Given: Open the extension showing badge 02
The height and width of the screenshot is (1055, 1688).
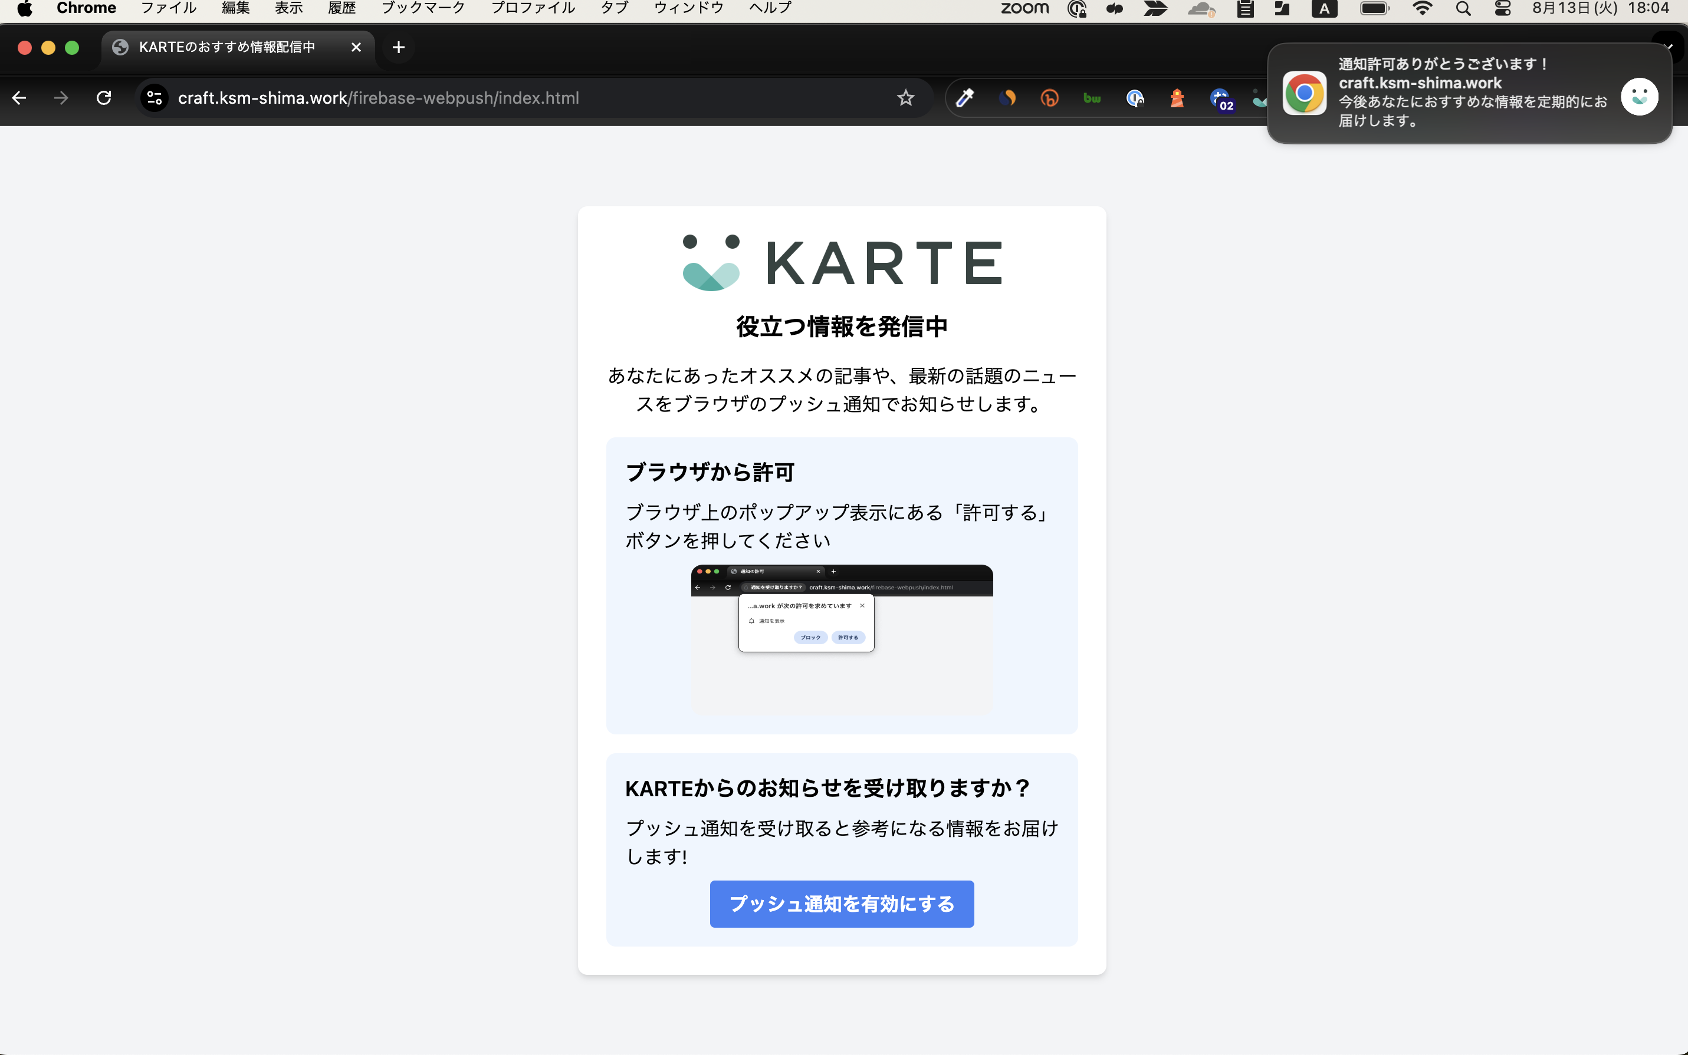Looking at the screenshot, I should [1221, 98].
